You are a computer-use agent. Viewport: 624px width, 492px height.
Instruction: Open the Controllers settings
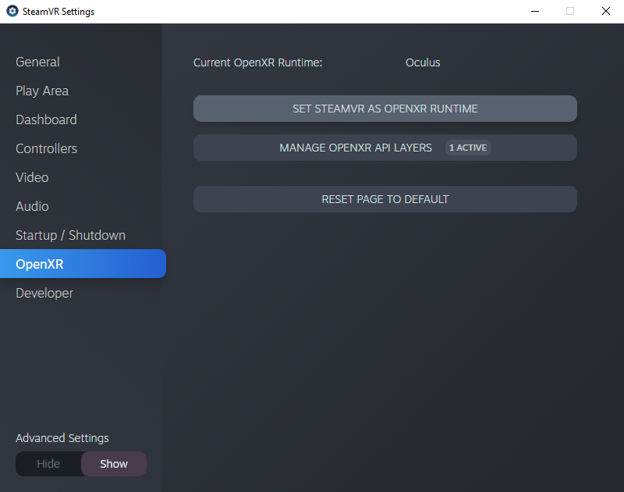[46, 148]
